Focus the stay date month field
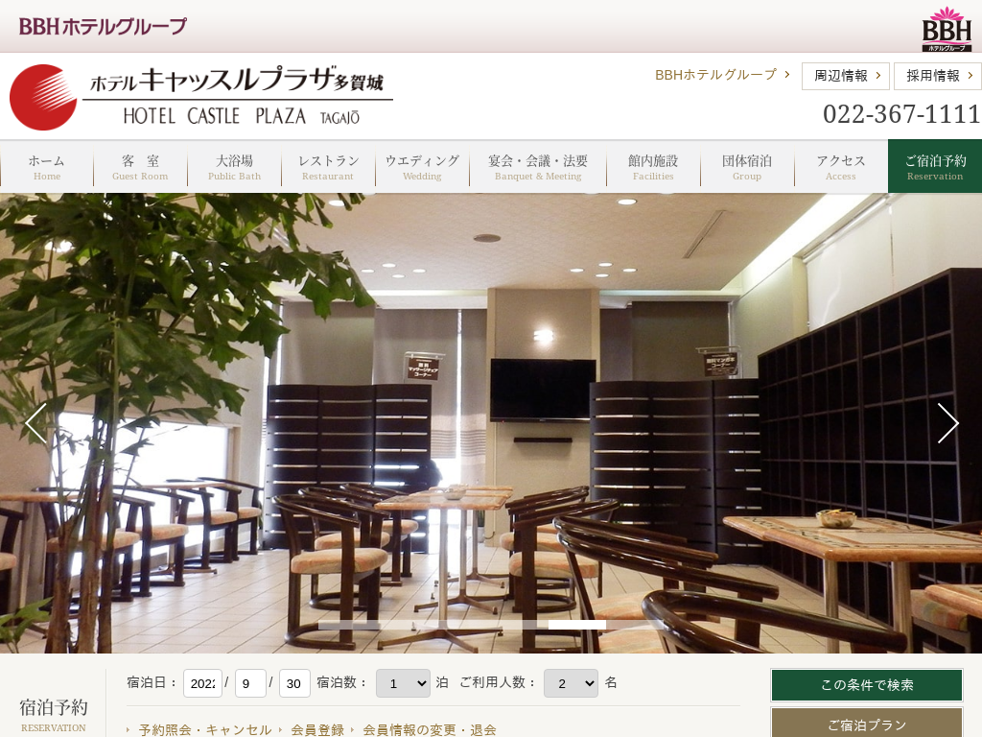Image resolution: width=982 pixels, height=737 pixels. click(250, 683)
